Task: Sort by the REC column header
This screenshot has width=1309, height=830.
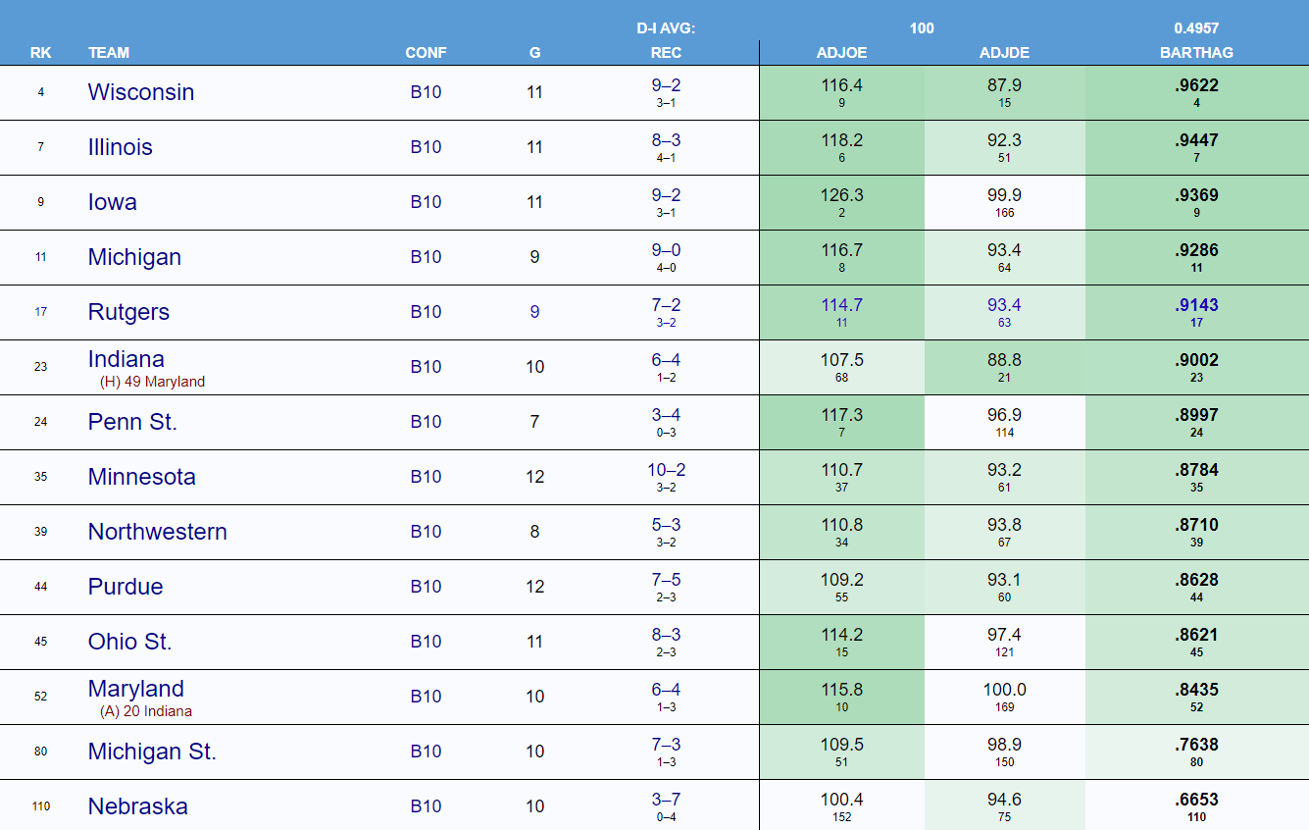Action: pos(666,53)
